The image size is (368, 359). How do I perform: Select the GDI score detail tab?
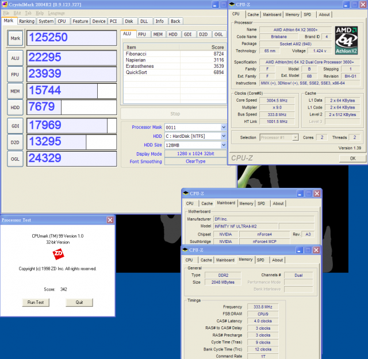[188, 34]
